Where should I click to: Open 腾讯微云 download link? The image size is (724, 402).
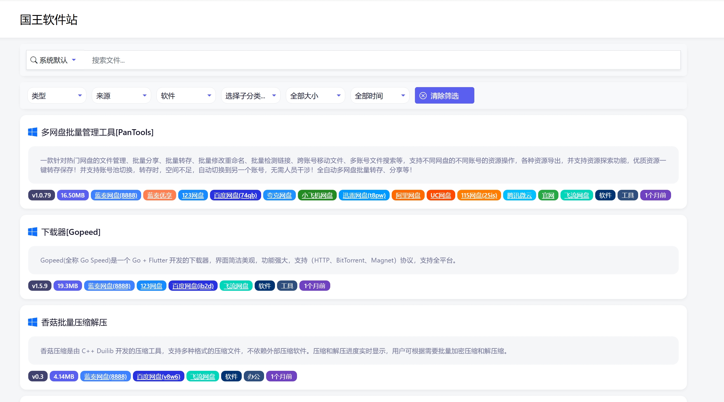coord(520,195)
